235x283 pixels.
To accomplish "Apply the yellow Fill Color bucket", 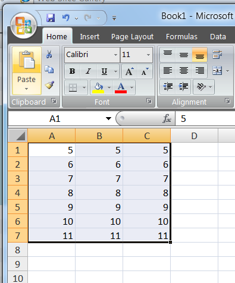I will (x=98, y=87).
